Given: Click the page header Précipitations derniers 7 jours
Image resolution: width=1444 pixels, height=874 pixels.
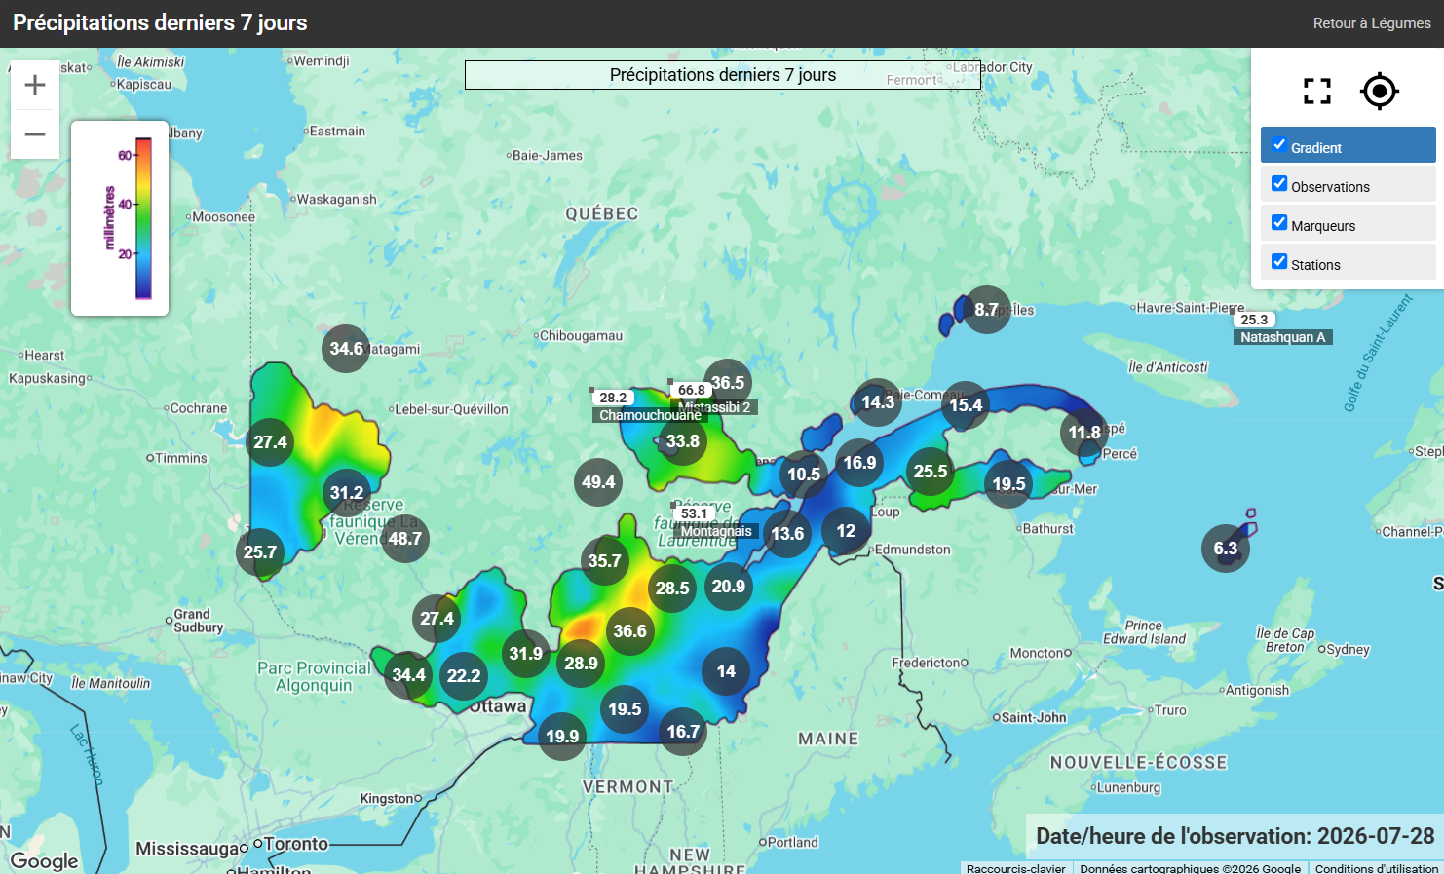Looking at the screenshot, I should [x=160, y=23].
